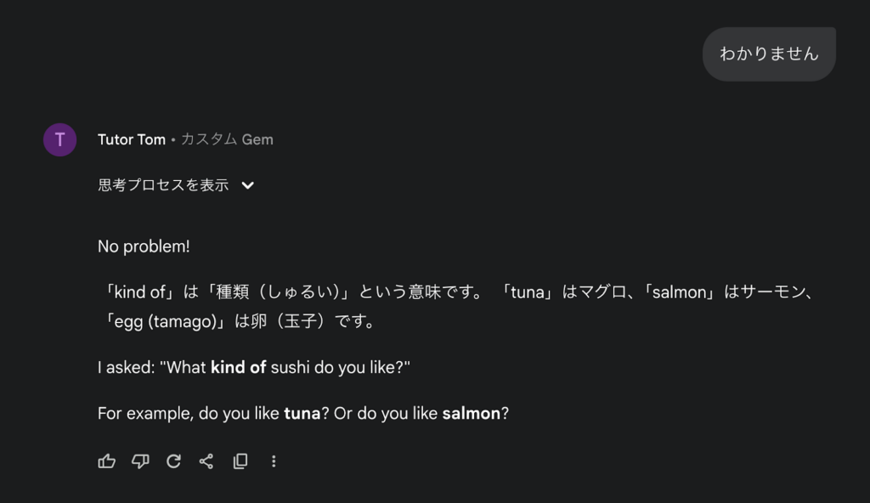Image resolution: width=870 pixels, height=503 pixels.
Task: Click the words "I asked:"
Action: tap(126, 368)
